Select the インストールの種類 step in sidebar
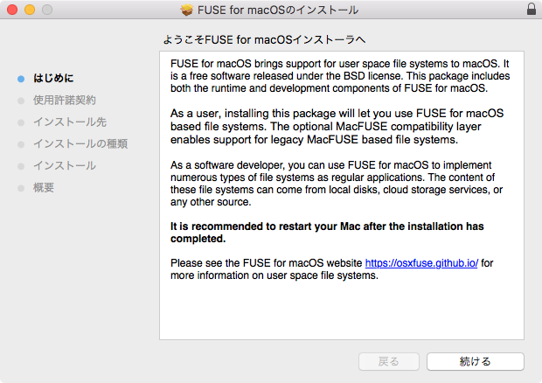Viewport: 542px width, 383px height. tap(80, 143)
